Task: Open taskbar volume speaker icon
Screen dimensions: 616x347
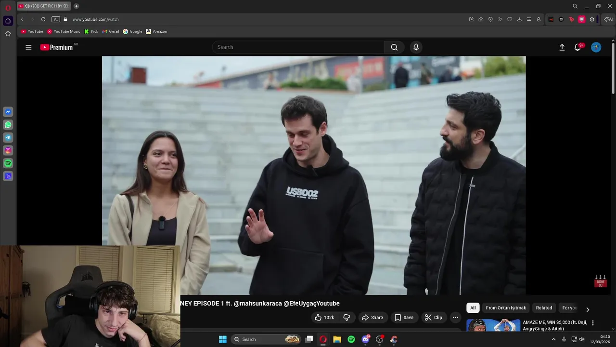Action: click(581, 339)
